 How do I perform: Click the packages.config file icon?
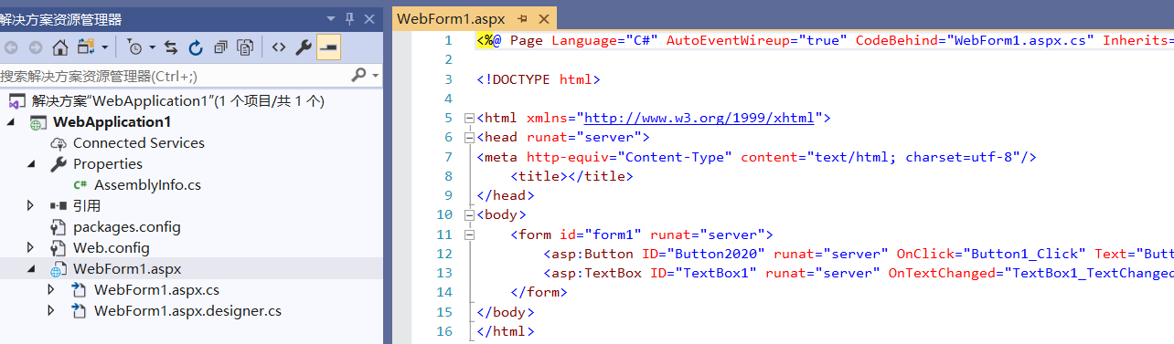click(59, 227)
